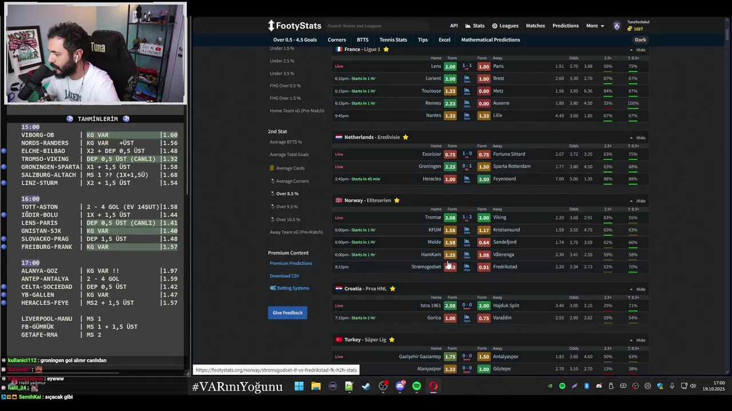Toggle favorite star for Netherlands Eredivisie
732x411 pixels.
[x=405, y=138]
